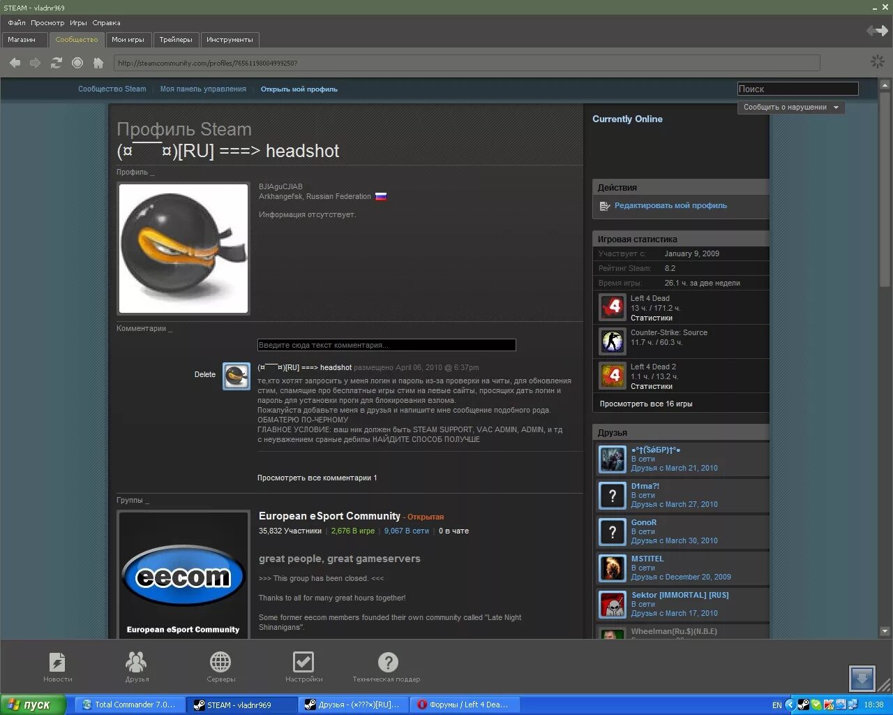Go to home page icon
893x715 pixels.
click(98, 63)
